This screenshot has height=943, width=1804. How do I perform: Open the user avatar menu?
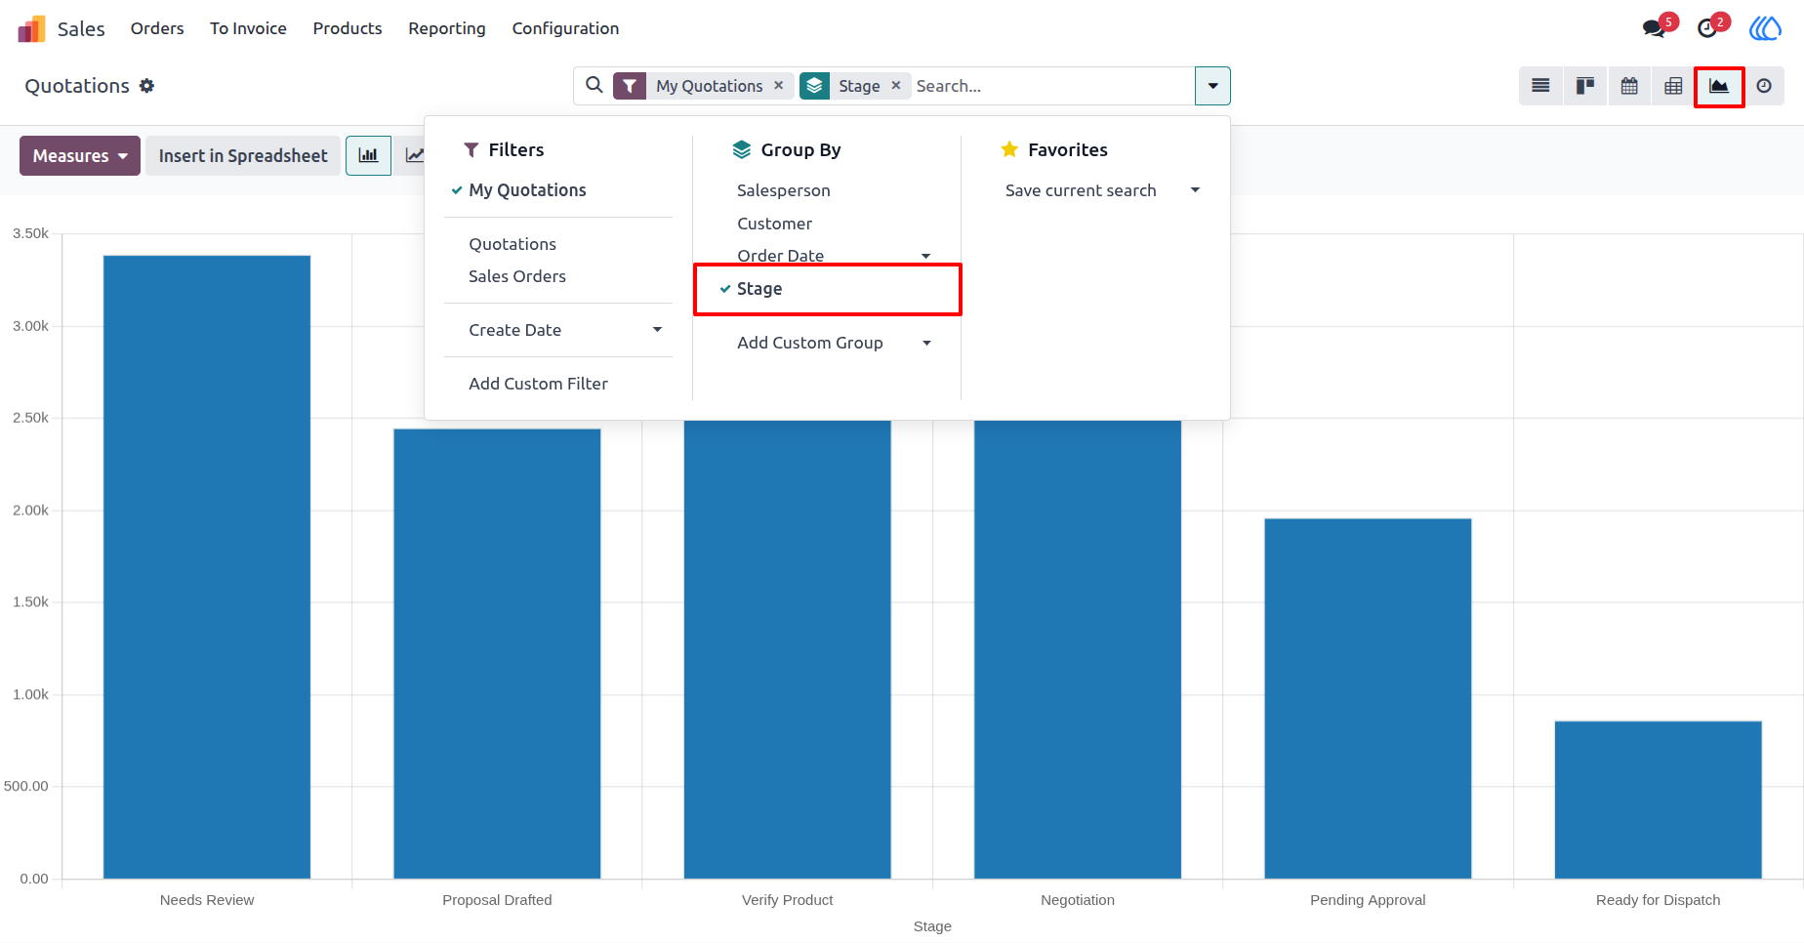[x=1765, y=28]
